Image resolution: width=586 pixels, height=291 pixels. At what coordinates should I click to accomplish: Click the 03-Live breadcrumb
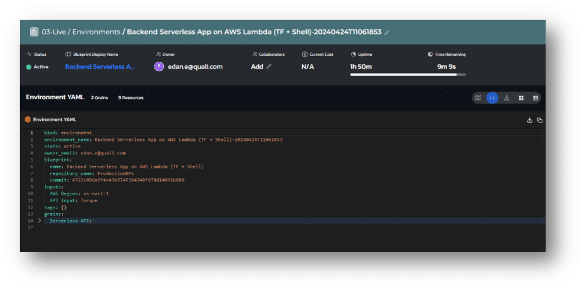(x=54, y=32)
